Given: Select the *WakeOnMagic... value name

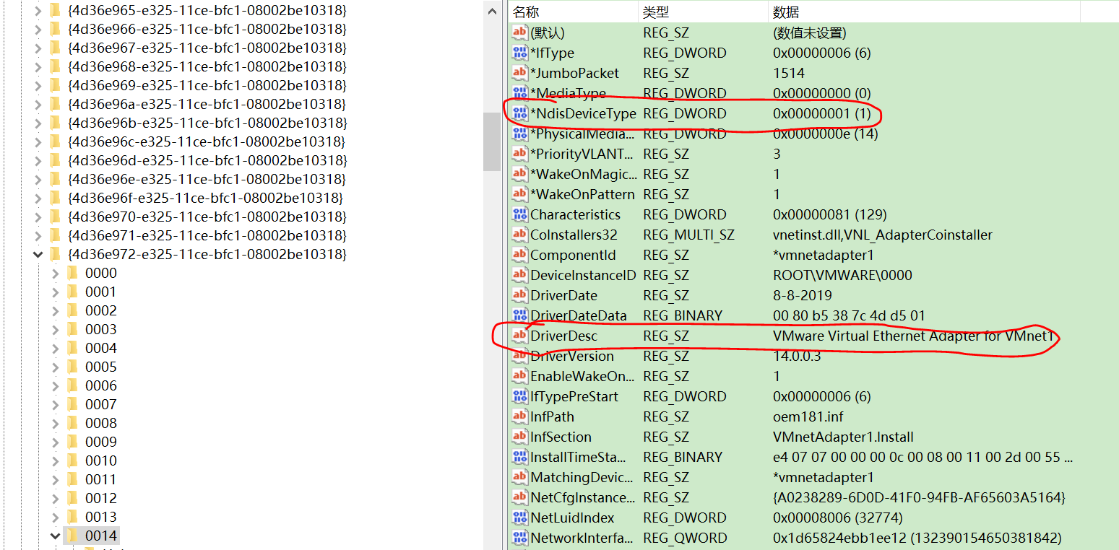Looking at the screenshot, I should 584,174.
